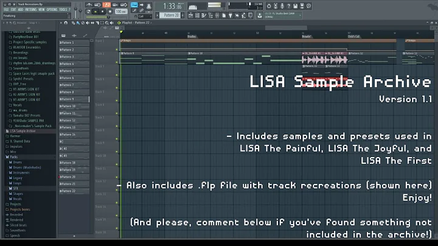Select Pattern 9 in the picker
The height and width of the screenshot is (246, 438).
pos(74,99)
